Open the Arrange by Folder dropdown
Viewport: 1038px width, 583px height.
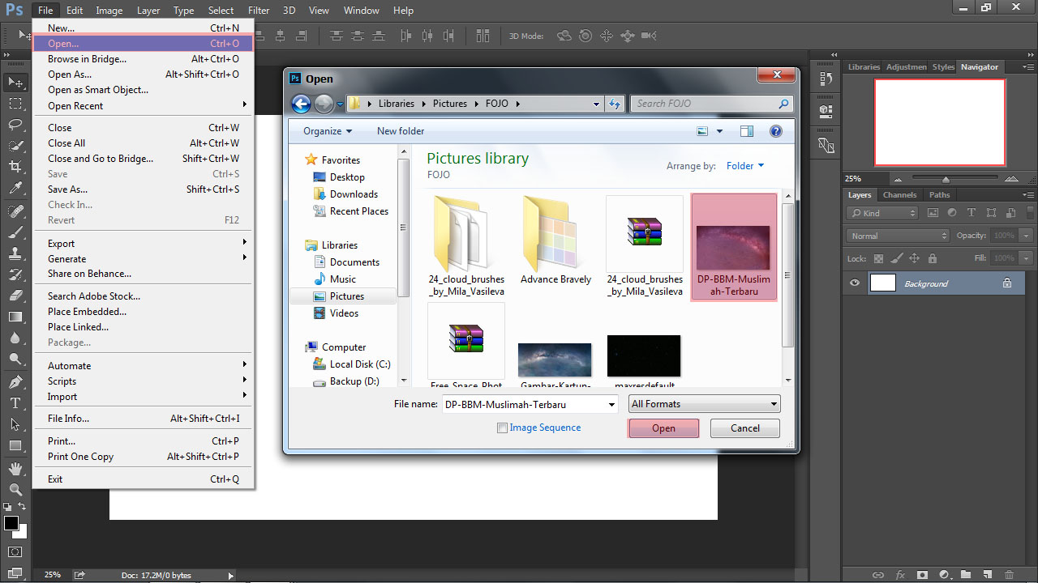pyautogui.click(x=745, y=166)
